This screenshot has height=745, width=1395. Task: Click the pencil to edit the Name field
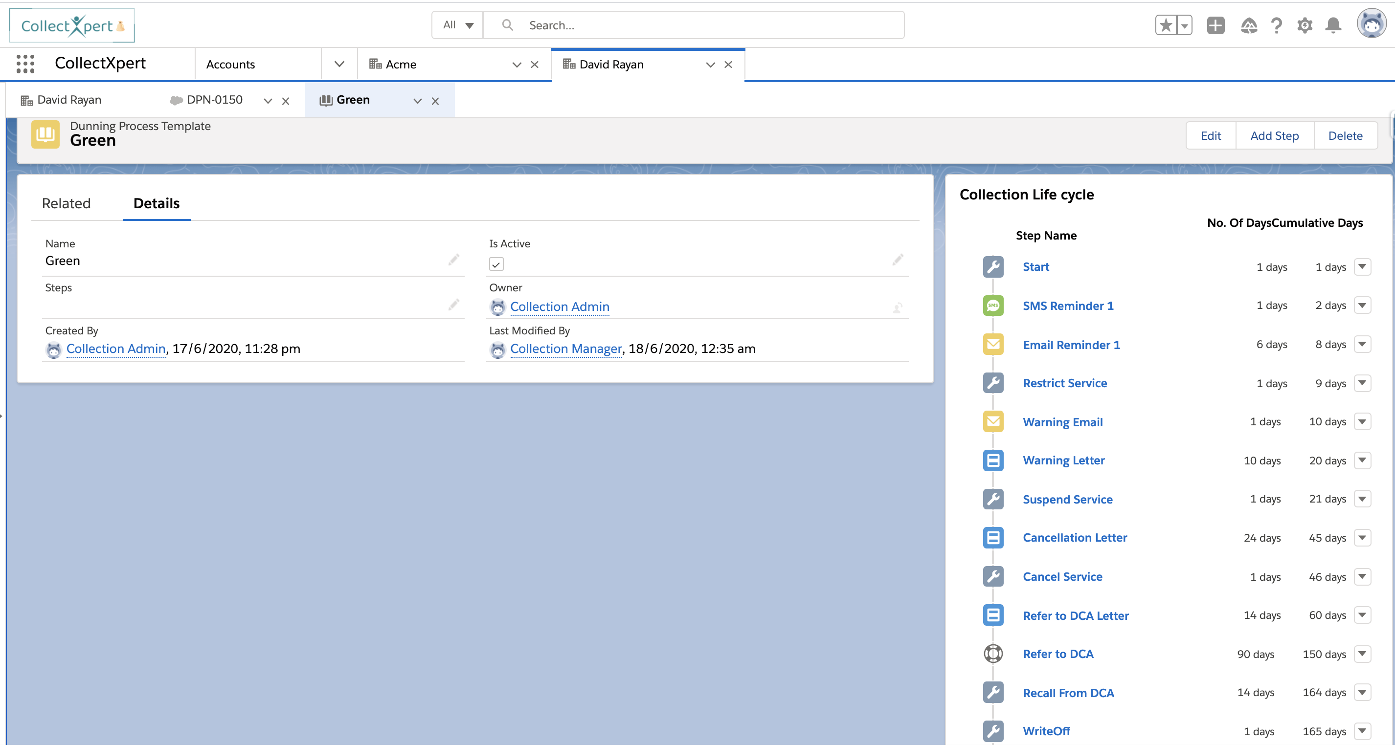click(454, 260)
